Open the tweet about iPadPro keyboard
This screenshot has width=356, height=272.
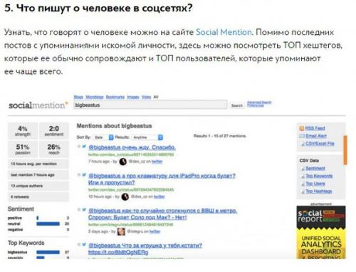coord(162,179)
